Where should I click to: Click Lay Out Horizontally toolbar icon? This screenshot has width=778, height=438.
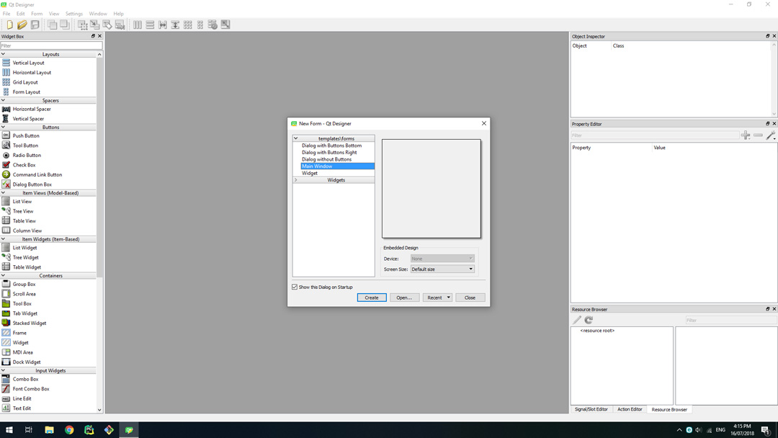[x=138, y=24]
